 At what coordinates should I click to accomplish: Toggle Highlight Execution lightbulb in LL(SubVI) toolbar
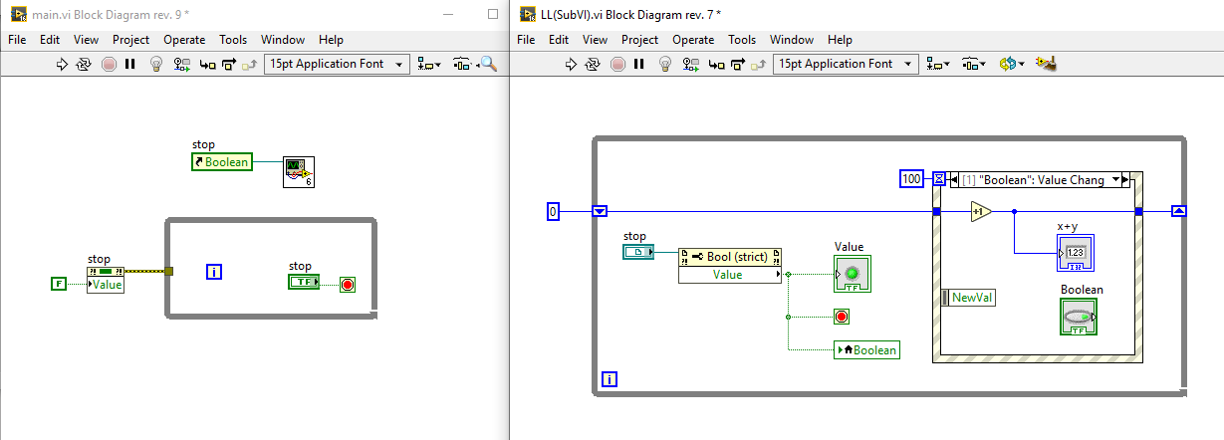point(664,64)
